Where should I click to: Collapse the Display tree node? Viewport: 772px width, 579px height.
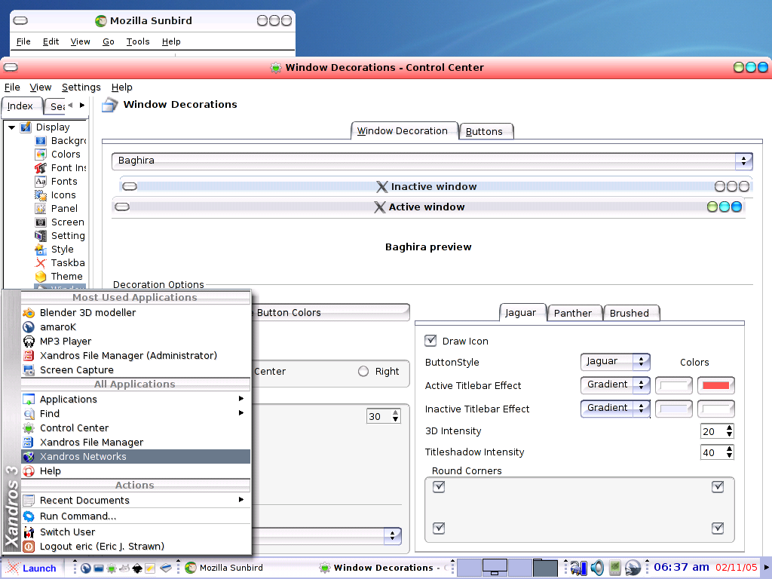point(12,127)
